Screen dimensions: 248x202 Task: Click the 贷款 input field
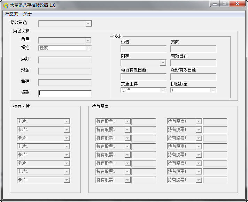[x=65, y=93]
